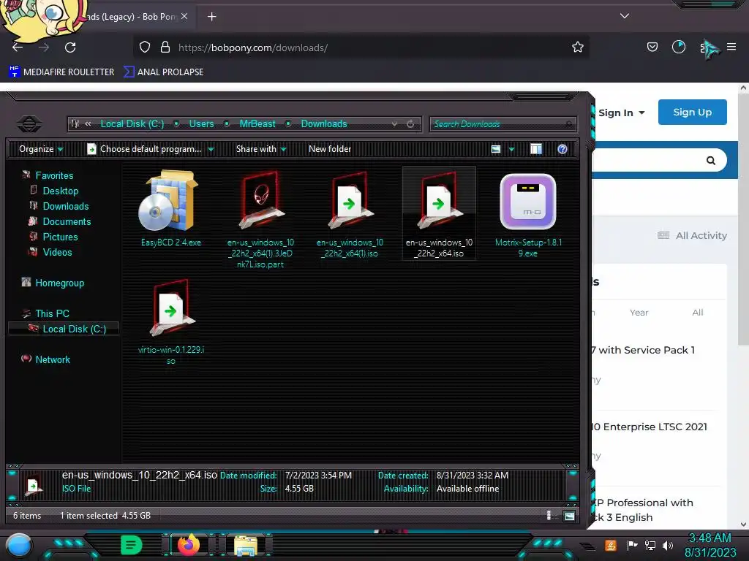Open Firefox application hamburger menu
The image size is (749, 561).
click(731, 47)
